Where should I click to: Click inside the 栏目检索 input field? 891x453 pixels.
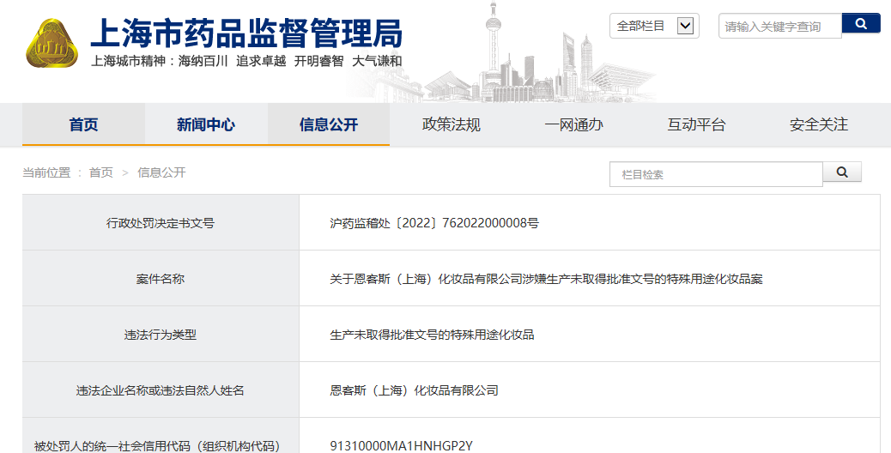pos(716,174)
